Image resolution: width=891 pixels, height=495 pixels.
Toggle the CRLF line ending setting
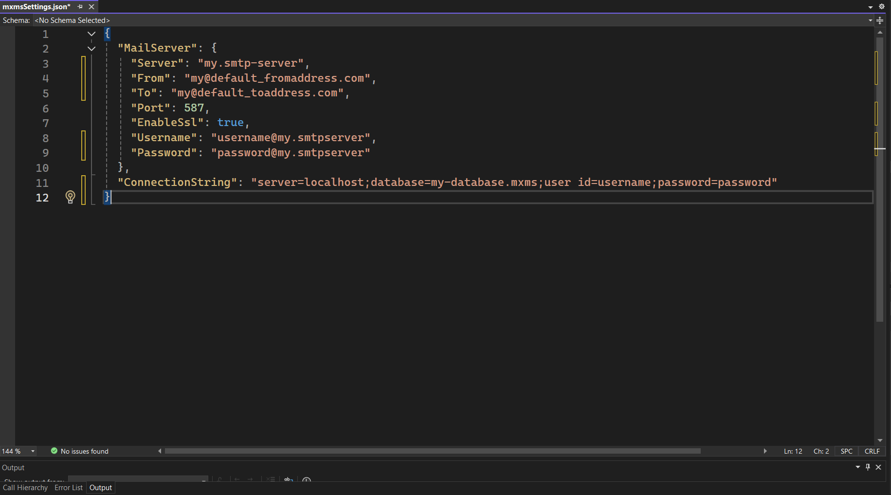pyautogui.click(x=872, y=451)
